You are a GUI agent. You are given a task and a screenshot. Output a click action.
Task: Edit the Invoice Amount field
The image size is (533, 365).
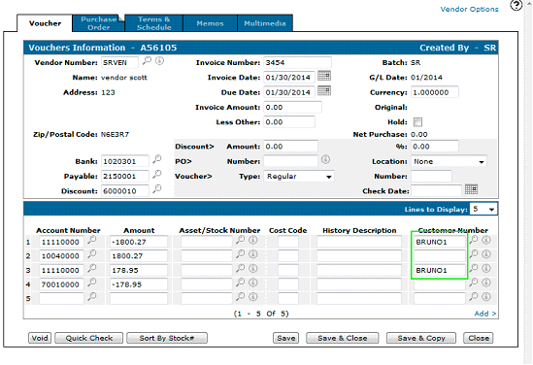point(292,108)
